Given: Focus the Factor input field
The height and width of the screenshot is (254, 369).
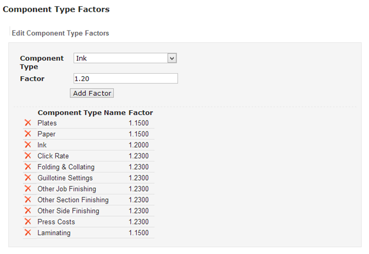Looking at the screenshot, I should (x=125, y=79).
